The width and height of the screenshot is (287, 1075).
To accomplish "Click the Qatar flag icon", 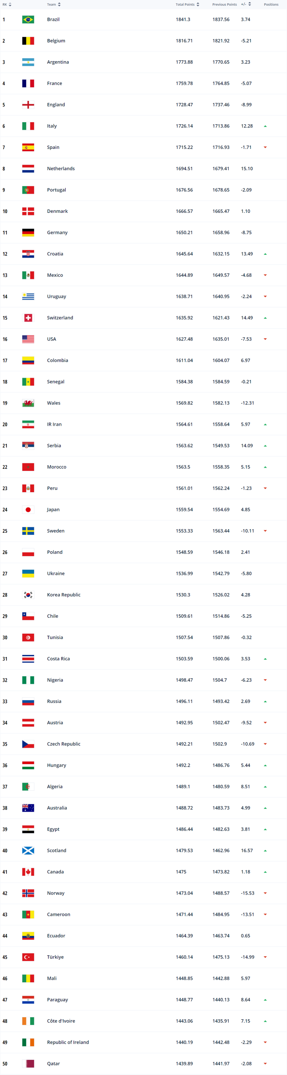I will 27,1064.
